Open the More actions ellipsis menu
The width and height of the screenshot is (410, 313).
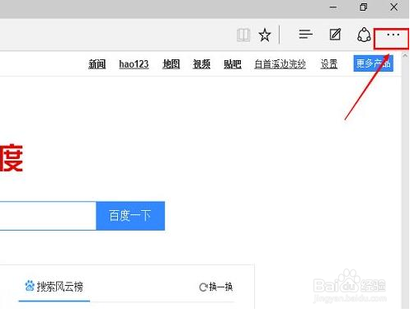coord(393,35)
